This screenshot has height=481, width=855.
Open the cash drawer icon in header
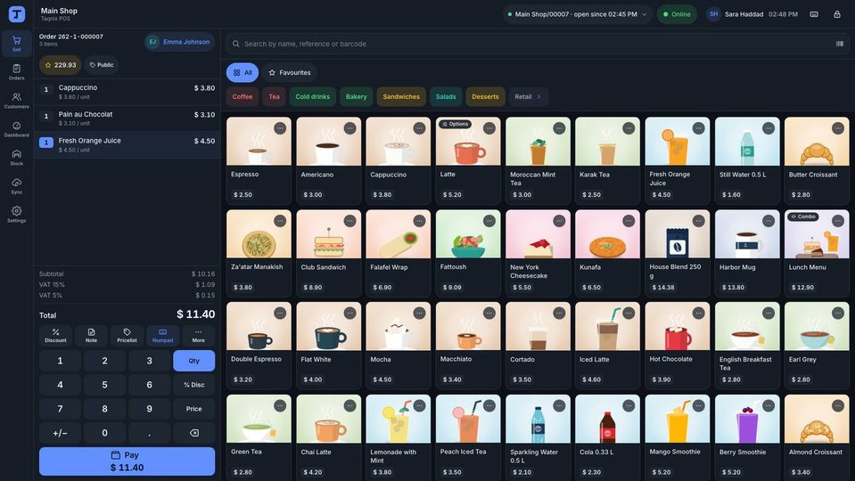pos(814,14)
